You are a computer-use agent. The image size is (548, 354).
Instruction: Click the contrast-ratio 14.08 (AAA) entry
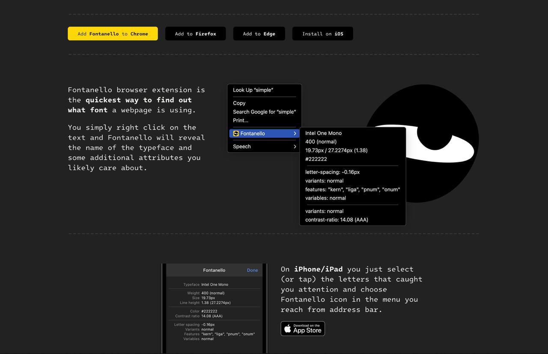[337, 220]
